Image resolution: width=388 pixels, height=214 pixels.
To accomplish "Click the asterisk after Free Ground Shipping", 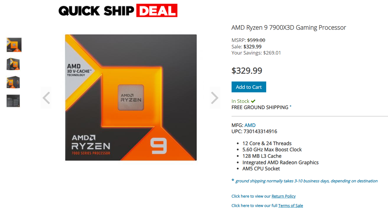I will tap(291, 107).
